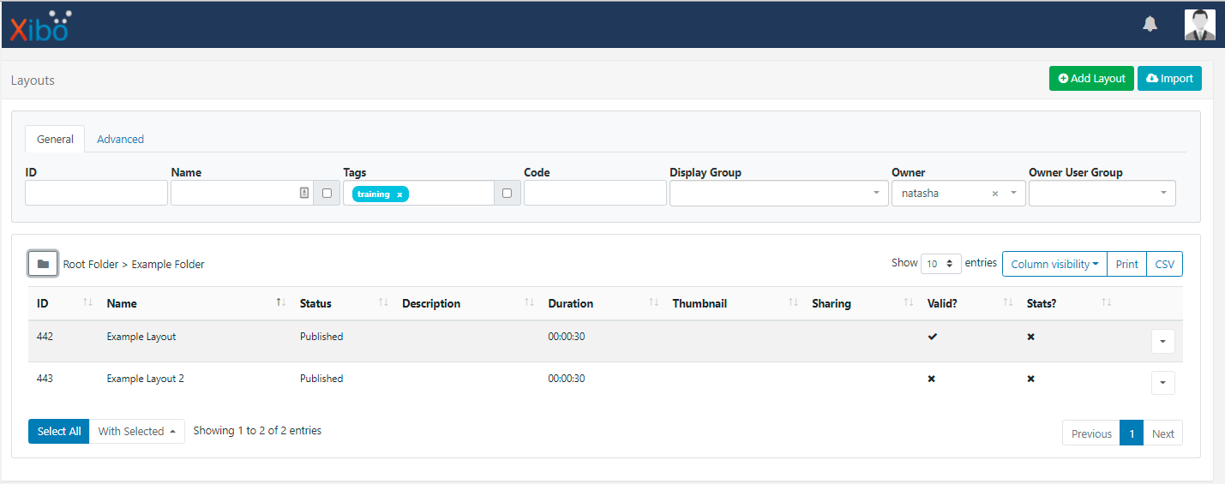
Task: Click the Import button
Action: [1169, 78]
